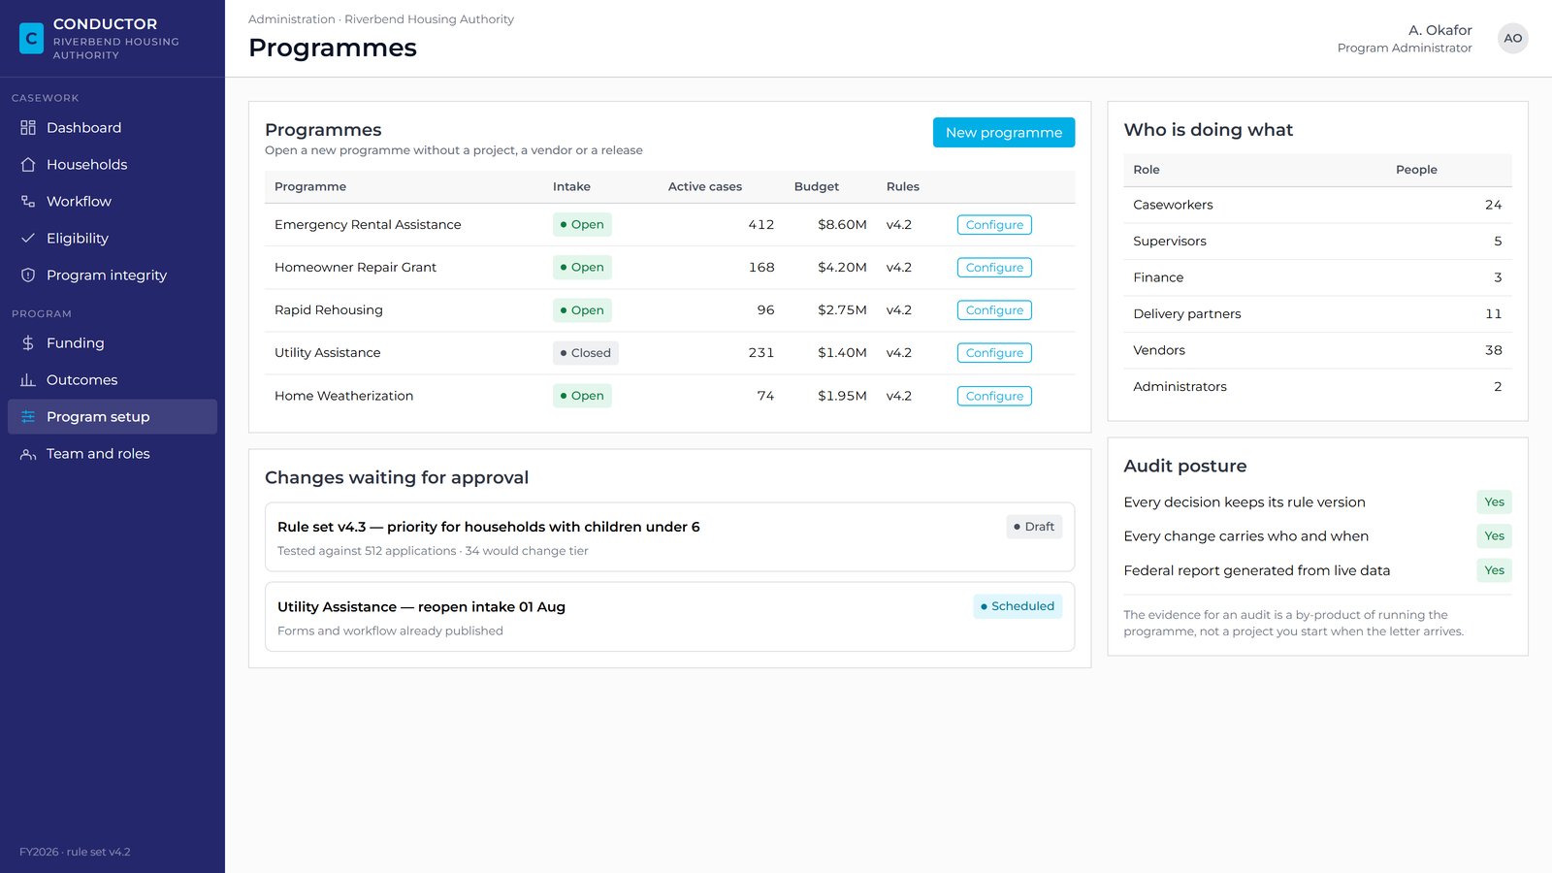
Task: Select the Administrators role row
Action: tap(1317, 387)
